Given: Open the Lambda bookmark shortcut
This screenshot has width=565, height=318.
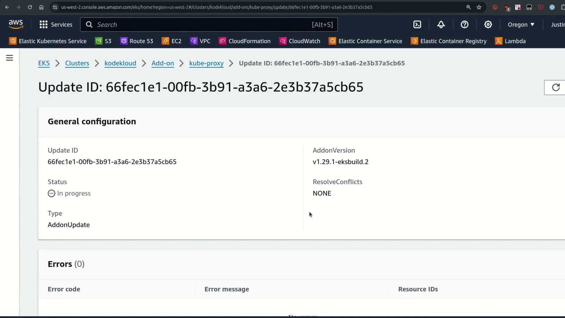Looking at the screenshot, I should (x=511, y=41).
